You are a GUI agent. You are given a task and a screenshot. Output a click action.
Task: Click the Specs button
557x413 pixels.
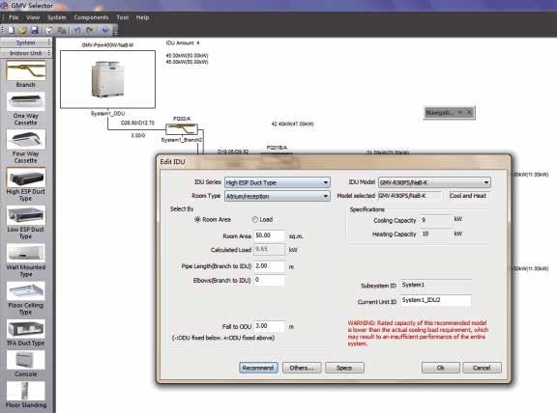coord(344,368)
